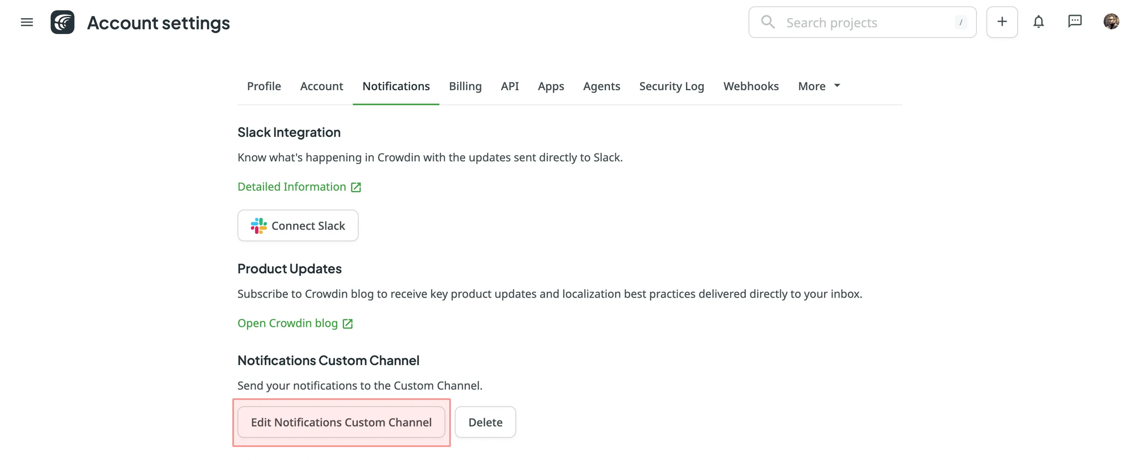Viewport: 1140px width, 460px height.
Task: Follow the Detailed Information link
Action: point(291,187)
